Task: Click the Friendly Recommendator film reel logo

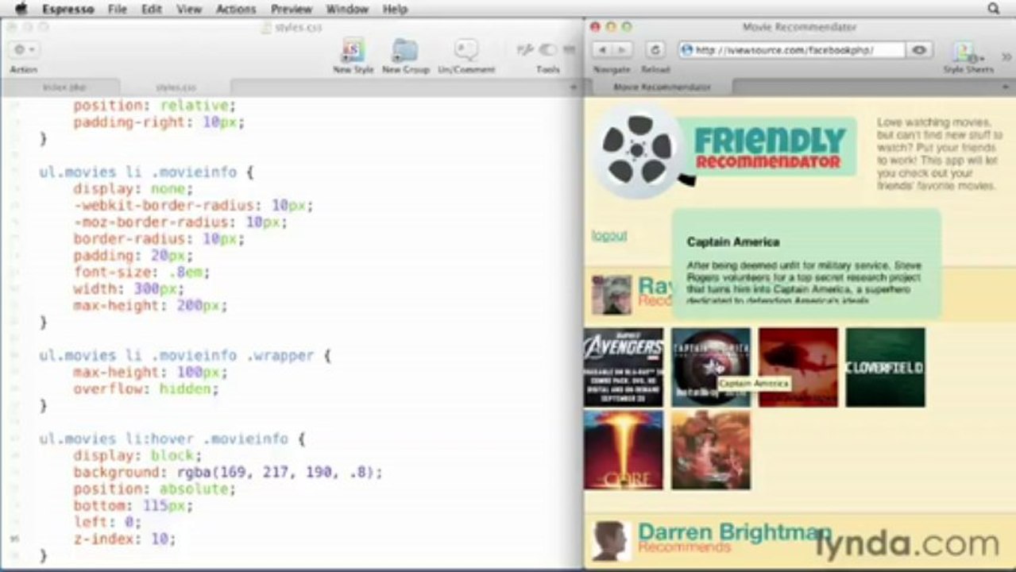Action: point(636,150)
